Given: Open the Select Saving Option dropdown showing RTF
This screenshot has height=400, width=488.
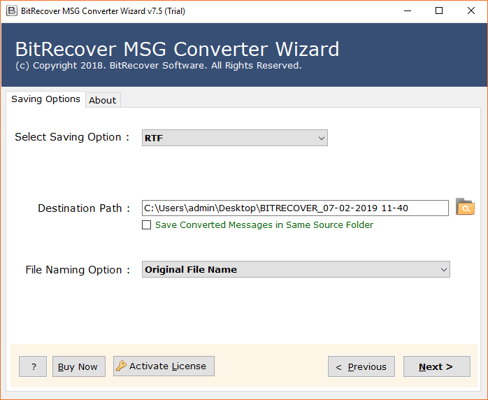Looking at the screenshot, I should click(235, 138).
